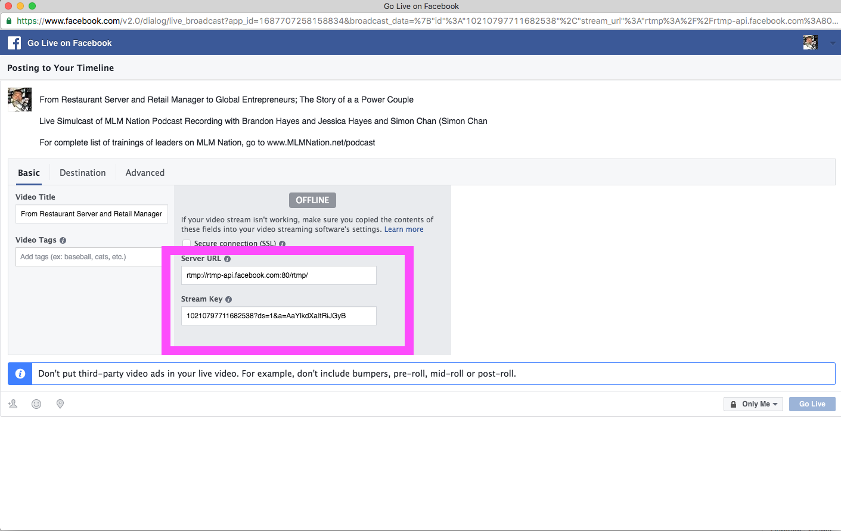The height and width of the screenshot is (531, 841).
Task: Enable the Secure connection (SSL) checkbox
Action: (x=187, y=243)
